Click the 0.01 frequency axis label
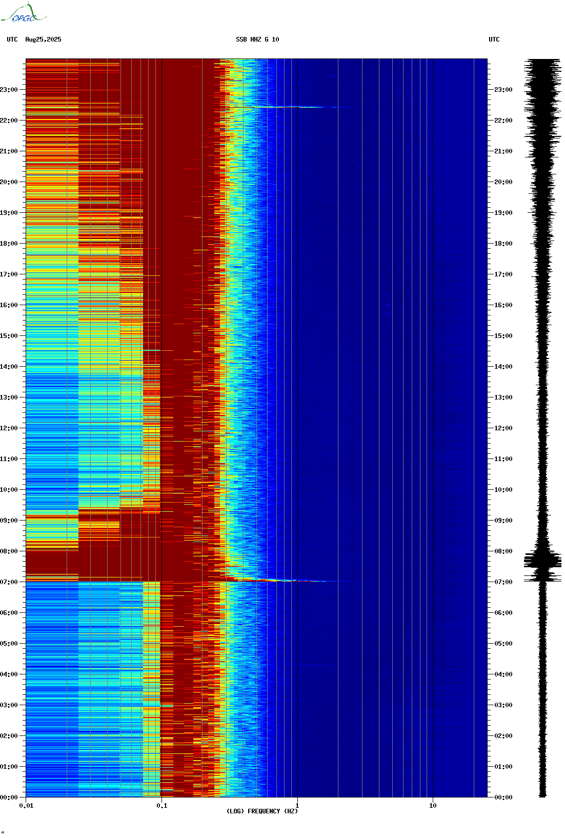This screenshot has width=565, height=838. click(26, 806)
